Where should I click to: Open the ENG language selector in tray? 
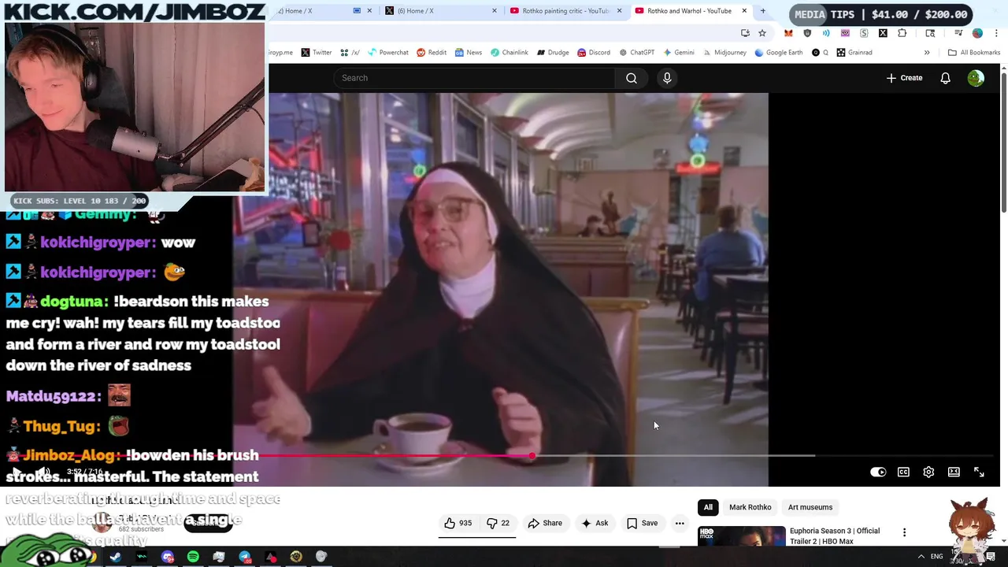(x=936, y=557)
